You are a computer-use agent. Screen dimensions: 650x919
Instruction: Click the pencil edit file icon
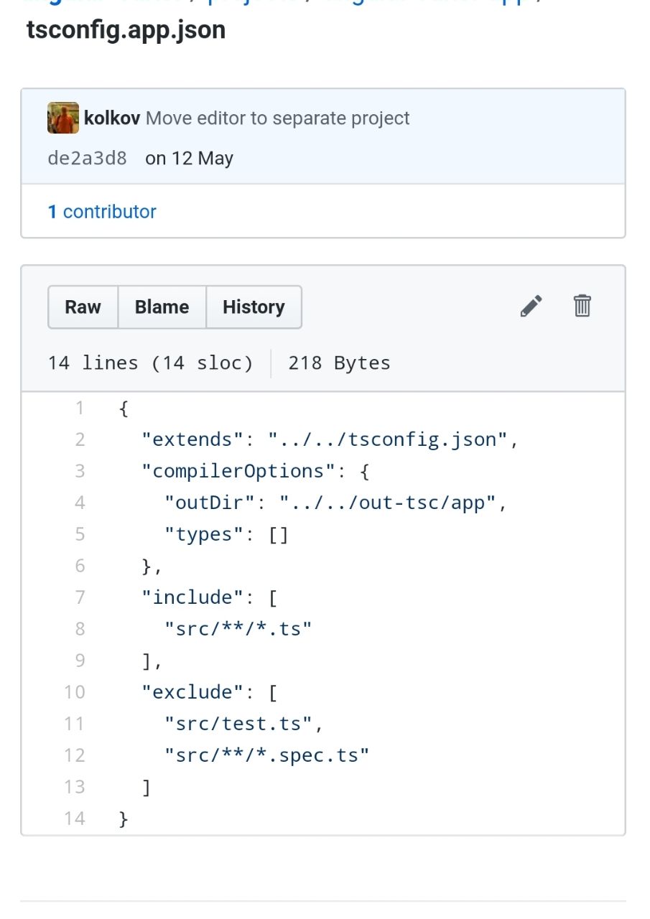(x=531, y=307)
